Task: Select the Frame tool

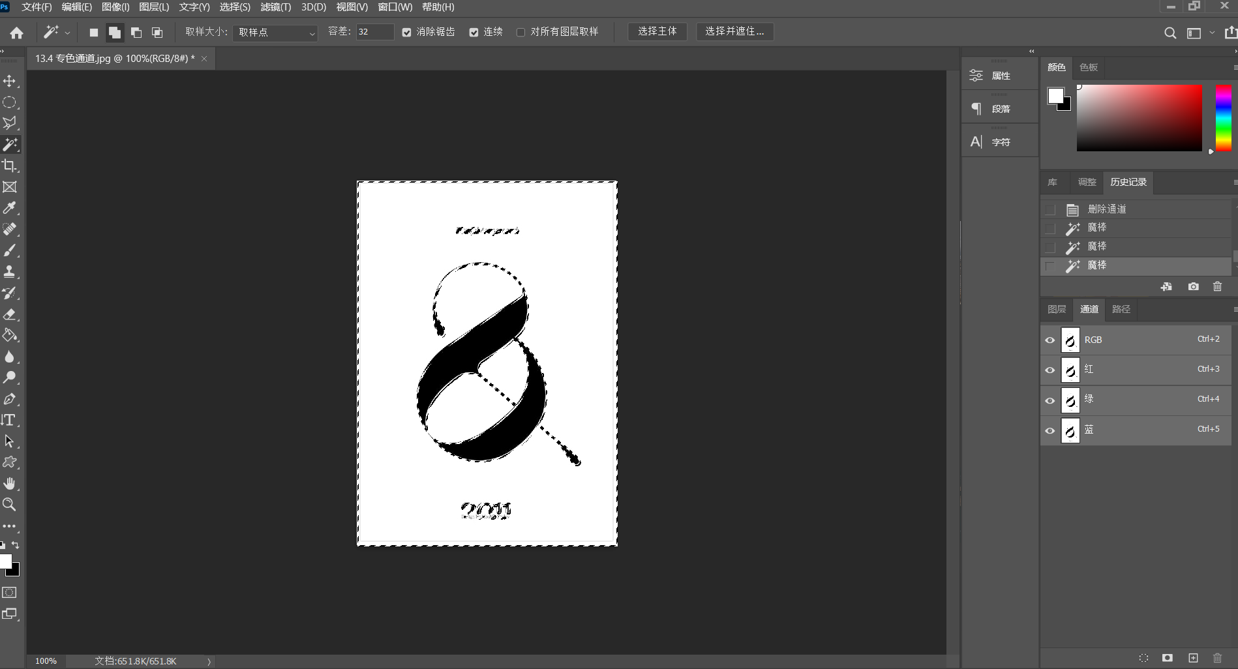Action: point(10,187)
